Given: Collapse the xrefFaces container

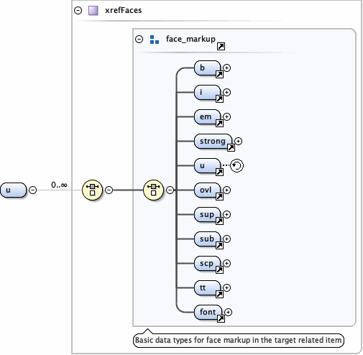Looking at the screenshot, I should (78, 10).
